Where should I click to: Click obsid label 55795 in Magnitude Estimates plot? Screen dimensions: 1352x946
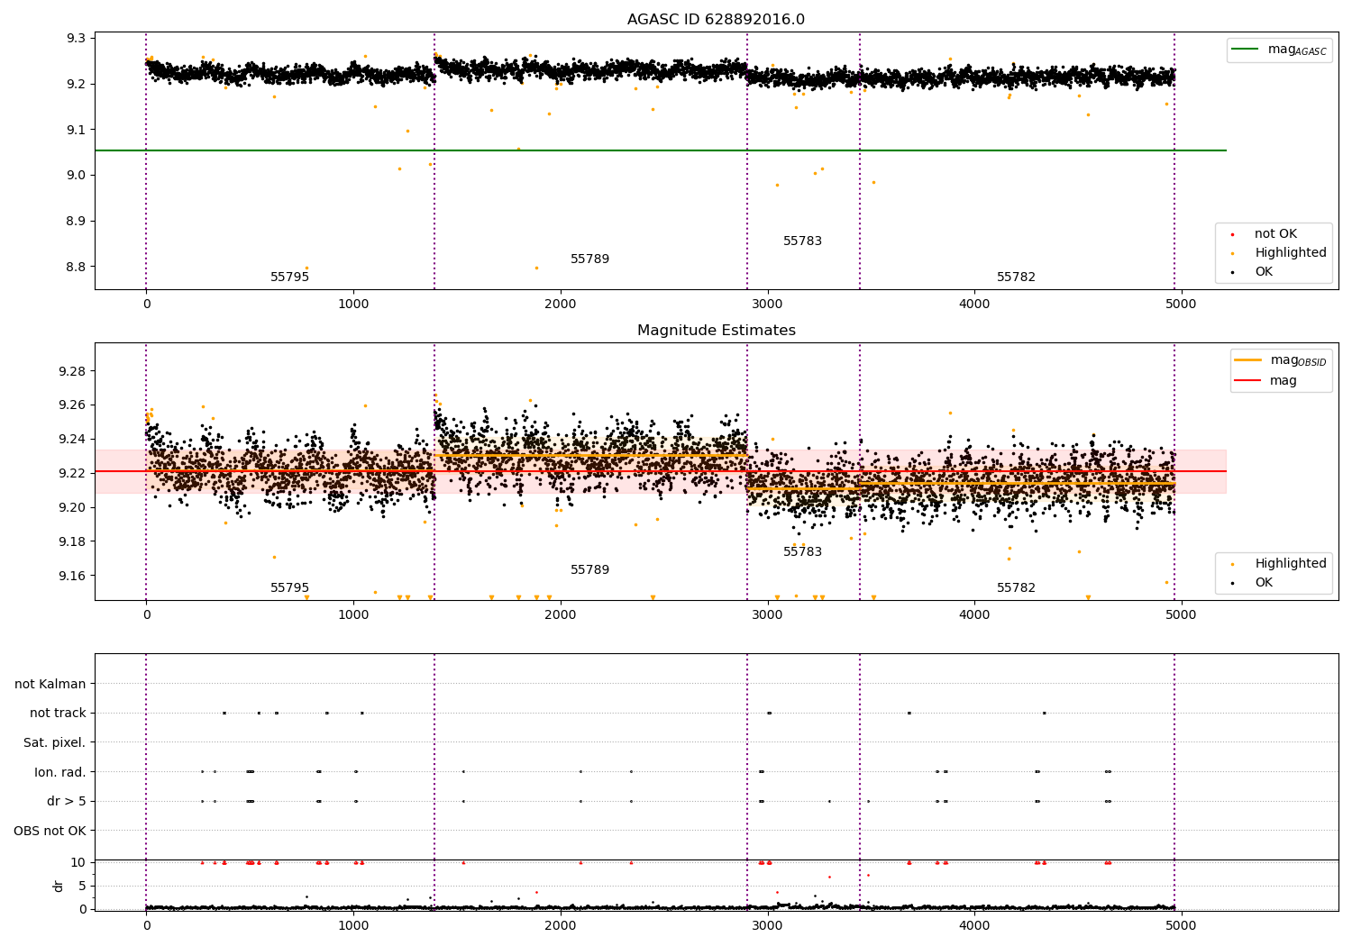[x=289, y=588]
